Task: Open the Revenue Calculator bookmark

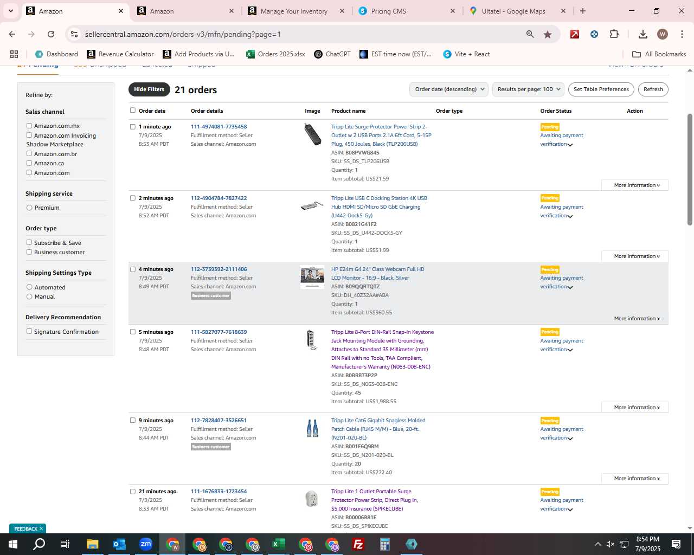Action: (120, 54)
